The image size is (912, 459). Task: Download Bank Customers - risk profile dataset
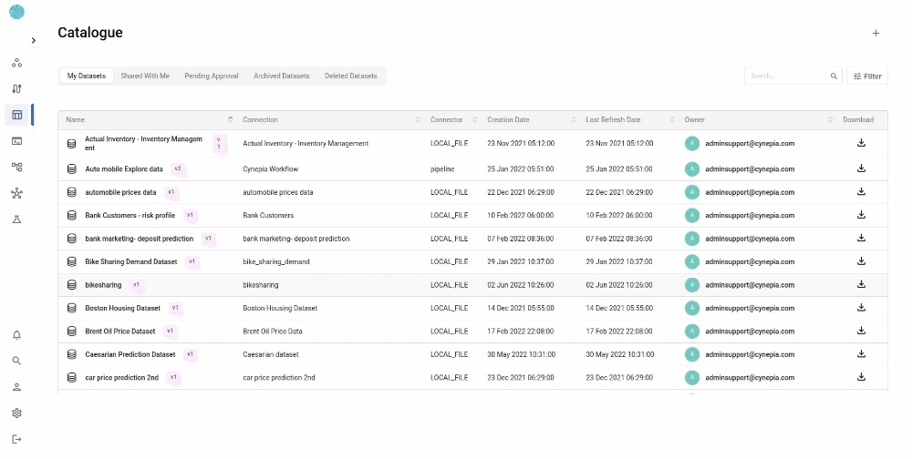(x=862, y=215)
